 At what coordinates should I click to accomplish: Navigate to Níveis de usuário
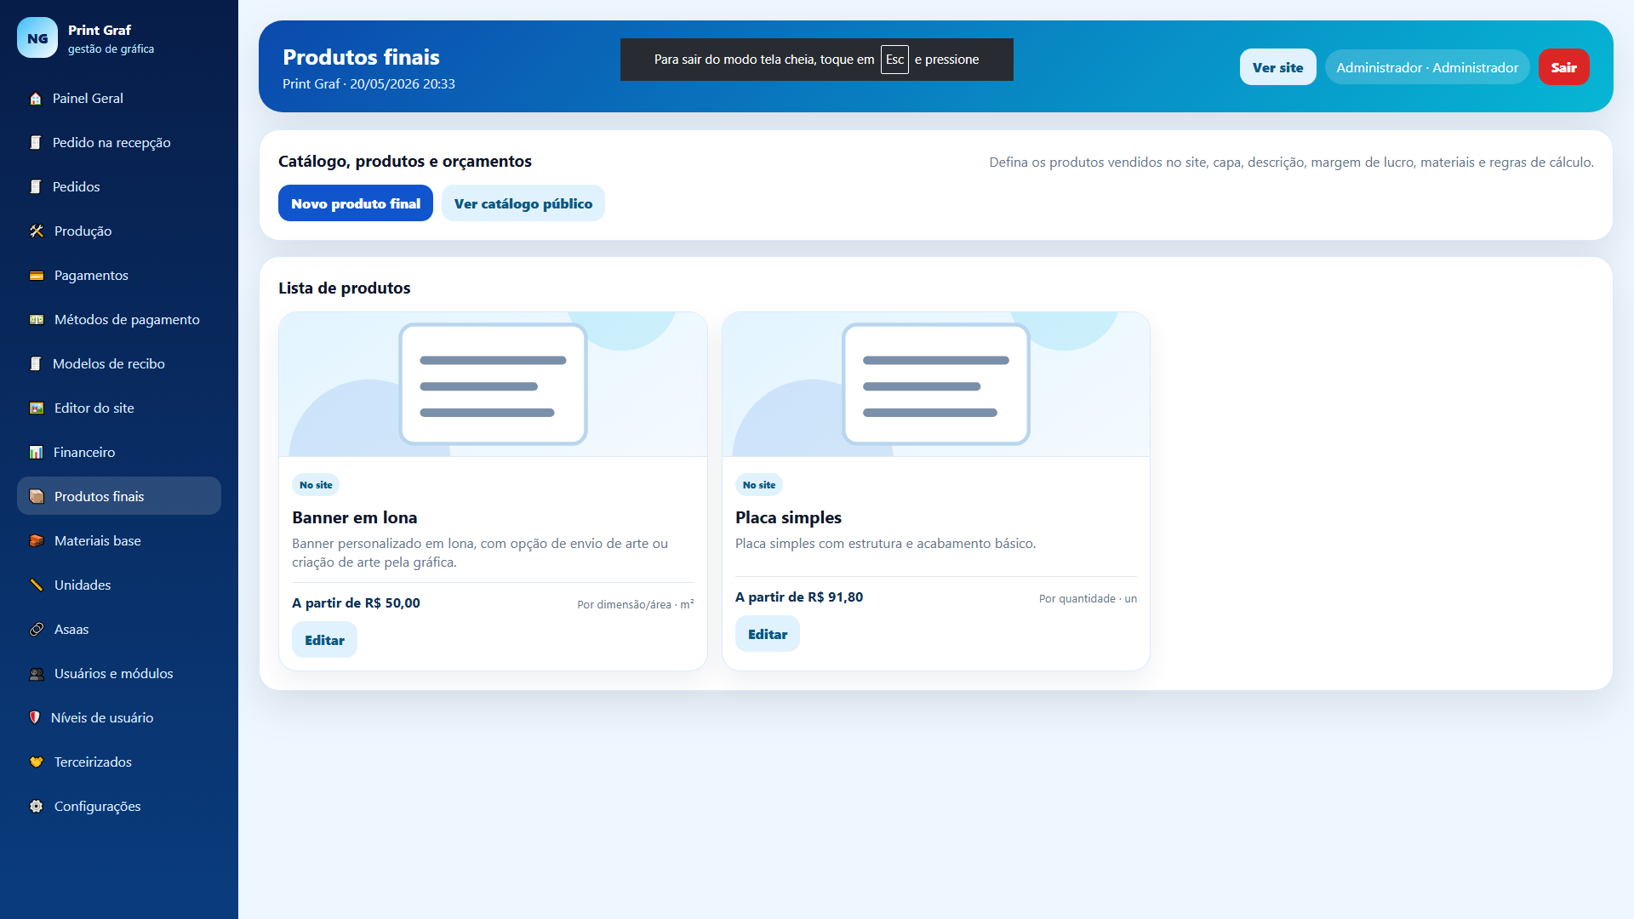click(x=119, y=718)
